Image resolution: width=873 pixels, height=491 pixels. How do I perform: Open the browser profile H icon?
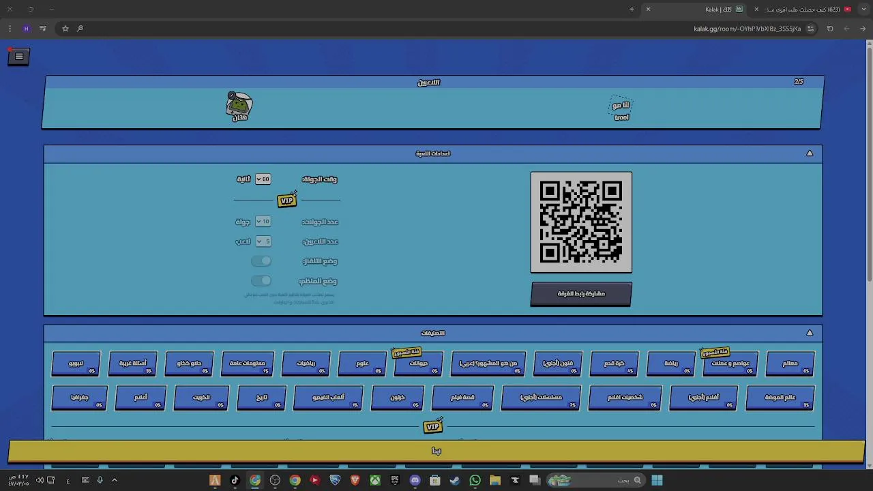(x=26, y=29)
